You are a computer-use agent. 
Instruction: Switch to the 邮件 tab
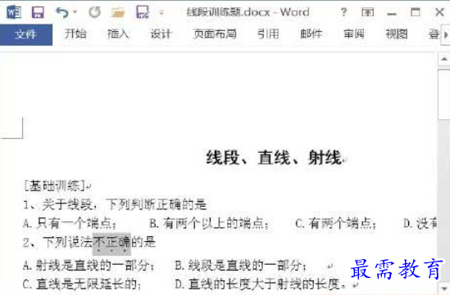pos(311,34)
